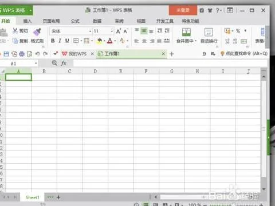
Task: Click the decrease indent icon
Action: (160, 31)
